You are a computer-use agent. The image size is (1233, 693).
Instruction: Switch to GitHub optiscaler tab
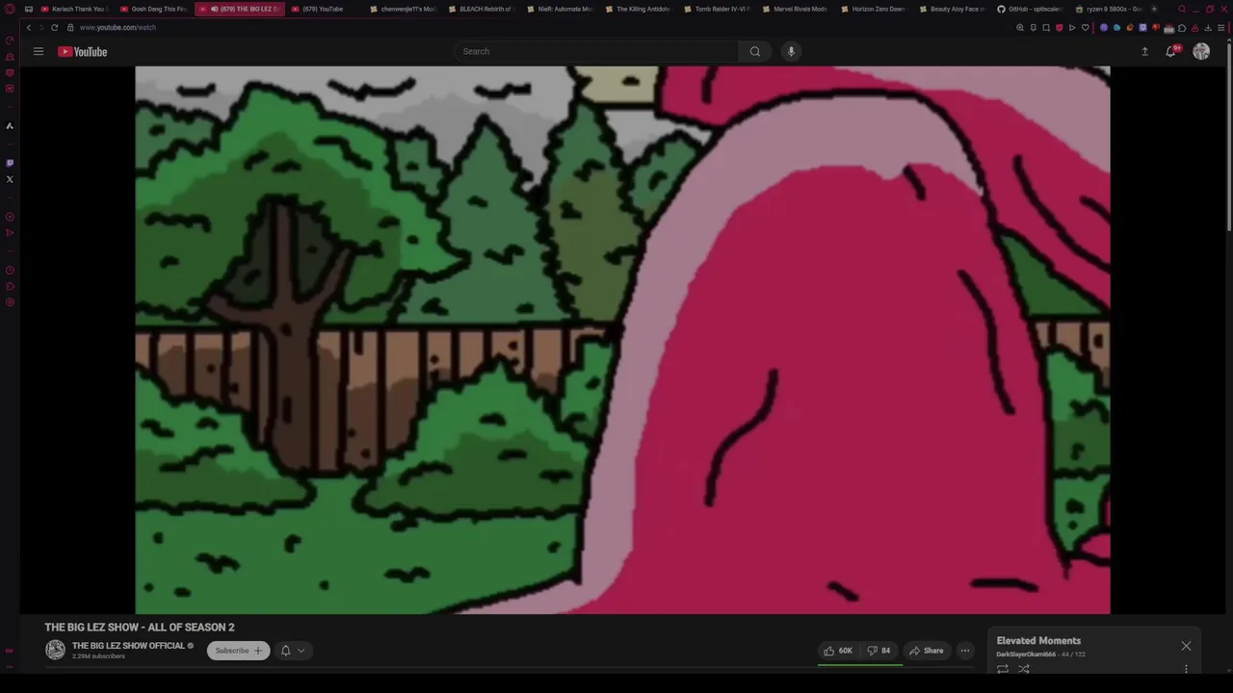click(x=1030, y=9)
